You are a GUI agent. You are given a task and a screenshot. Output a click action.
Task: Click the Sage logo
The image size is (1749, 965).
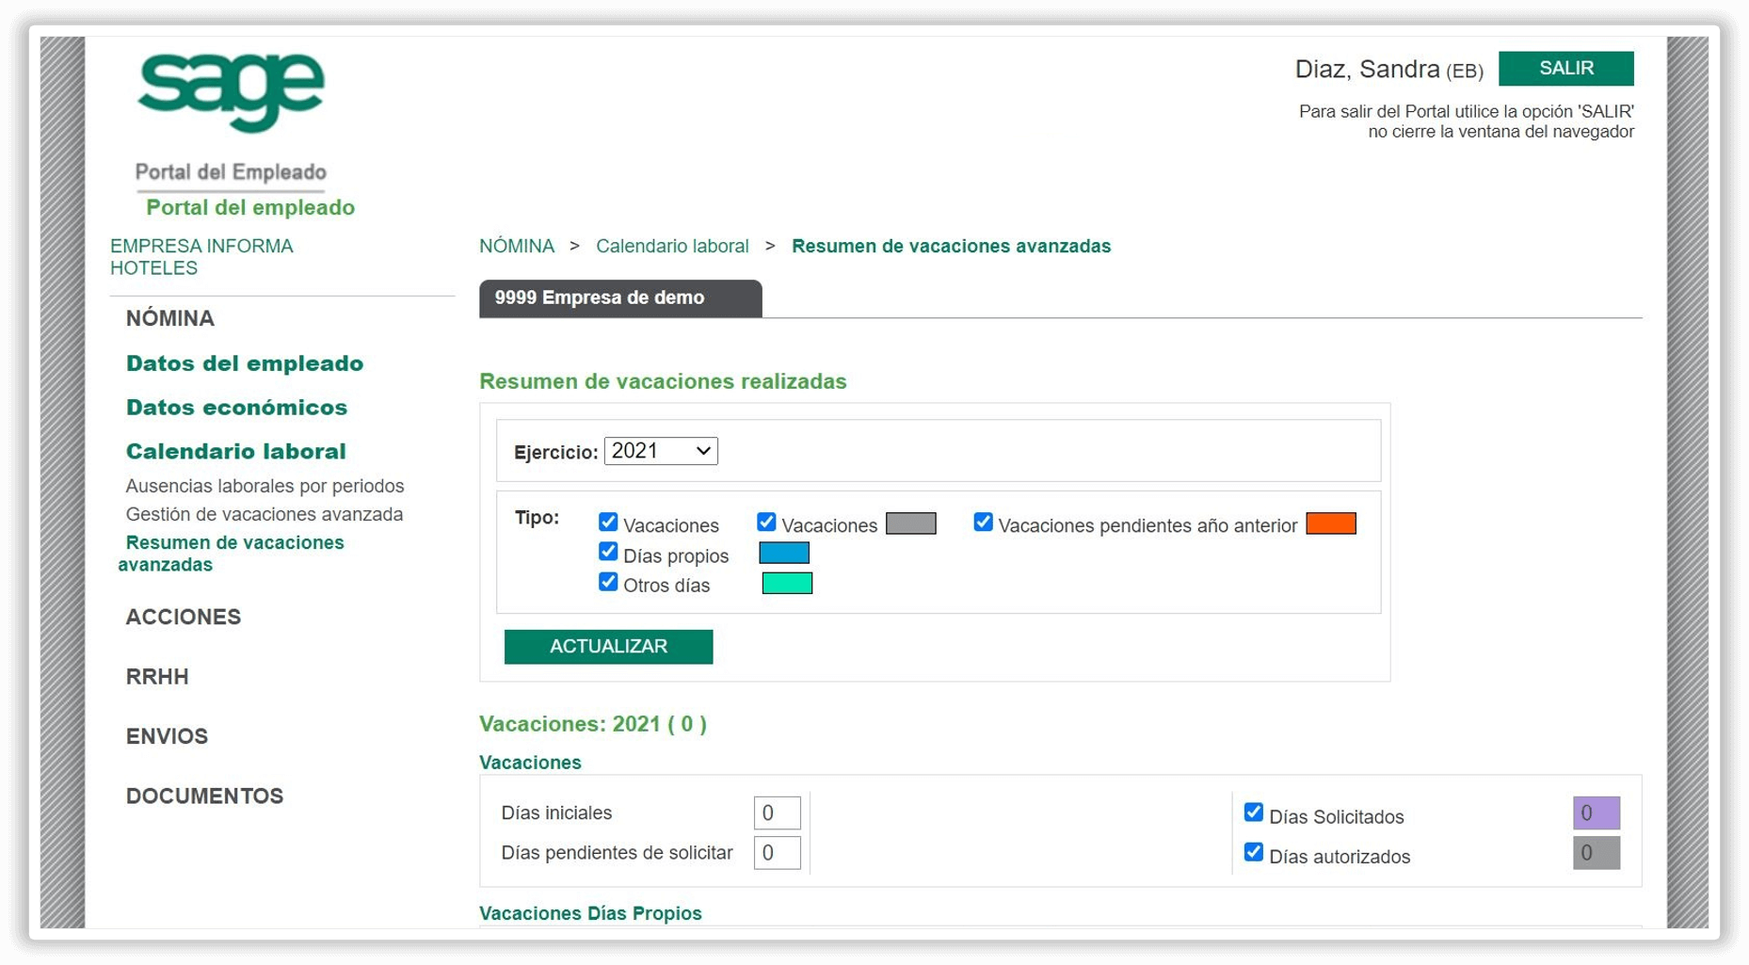[231, 91]
